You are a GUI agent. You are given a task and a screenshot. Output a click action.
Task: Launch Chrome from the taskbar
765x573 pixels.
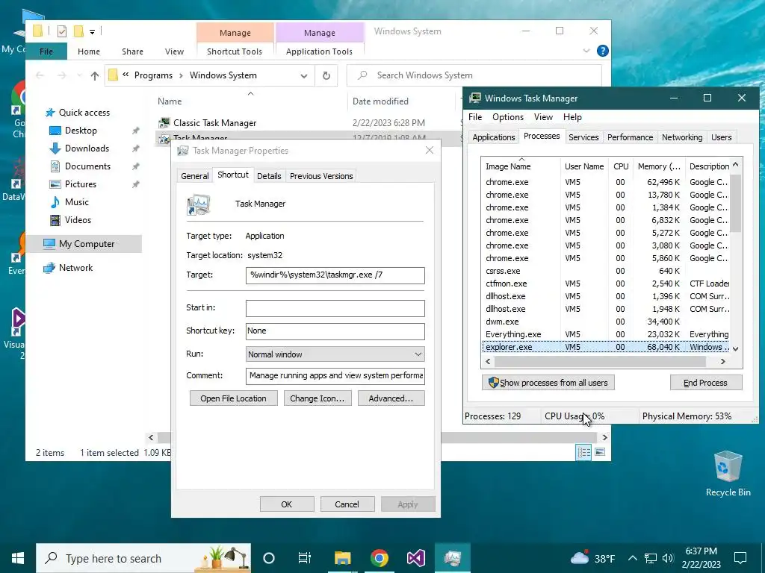tap(379, 558)
